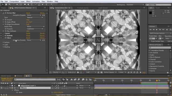Select the Zoom magnifier tool

click(10, 5)
